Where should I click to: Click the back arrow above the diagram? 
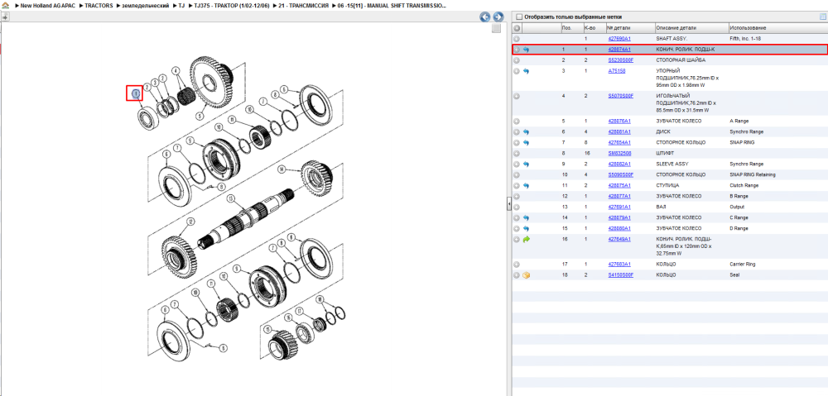click(x=484, y=17)
